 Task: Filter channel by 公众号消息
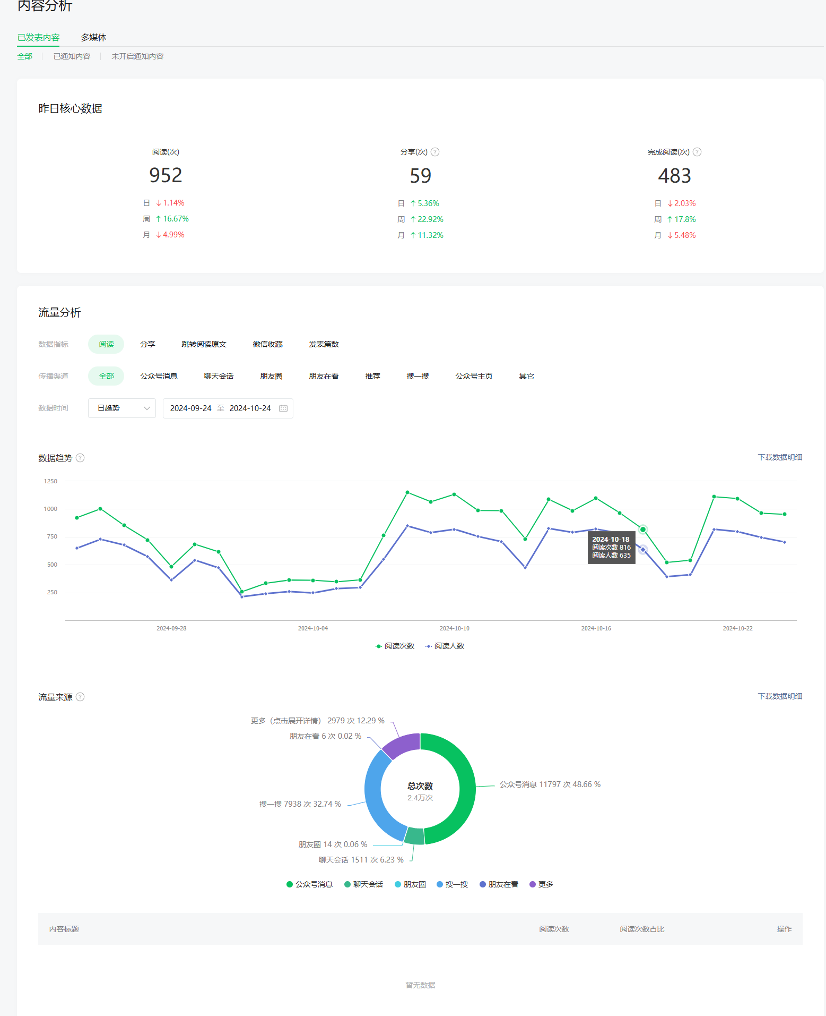pyautogui.click(x=159, y=376)
